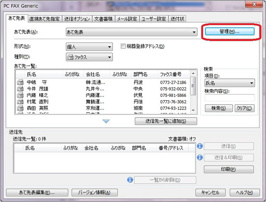Select fax number 0773-27-2186
This screenshot has width=266, height=202.
coord(173,82)
